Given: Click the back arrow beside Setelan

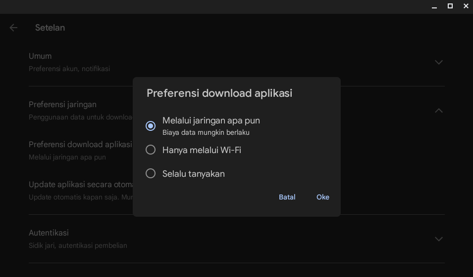Looking at the screenshot, I should tap(13, 28).
